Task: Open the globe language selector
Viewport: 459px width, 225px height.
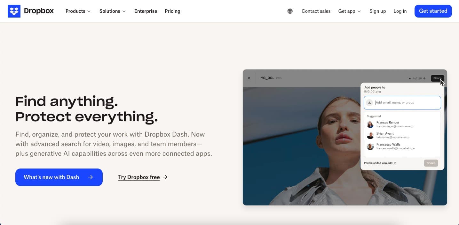Action: click(x=290, y=11)
